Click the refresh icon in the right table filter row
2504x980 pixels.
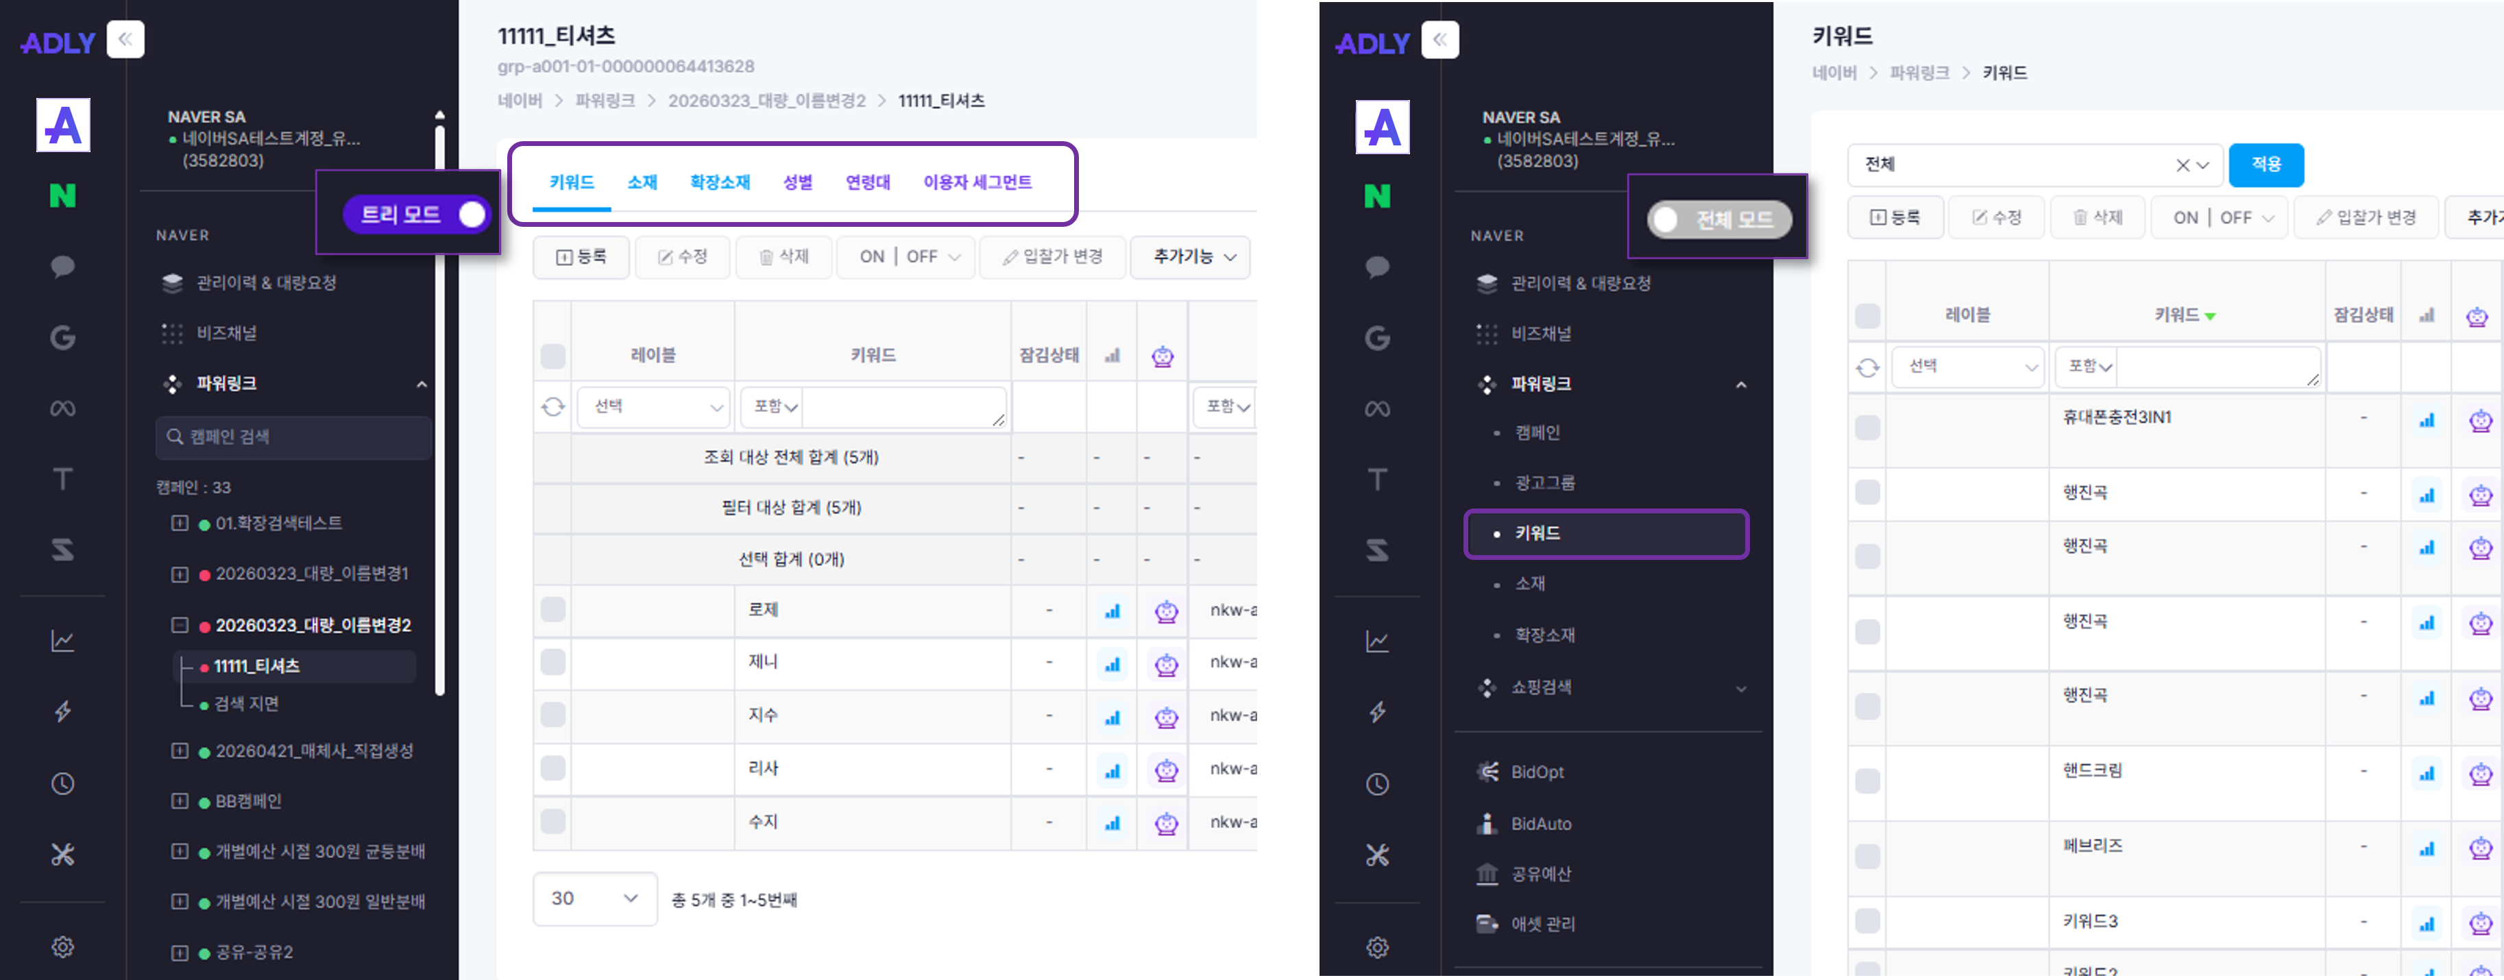coord(1867,367)
